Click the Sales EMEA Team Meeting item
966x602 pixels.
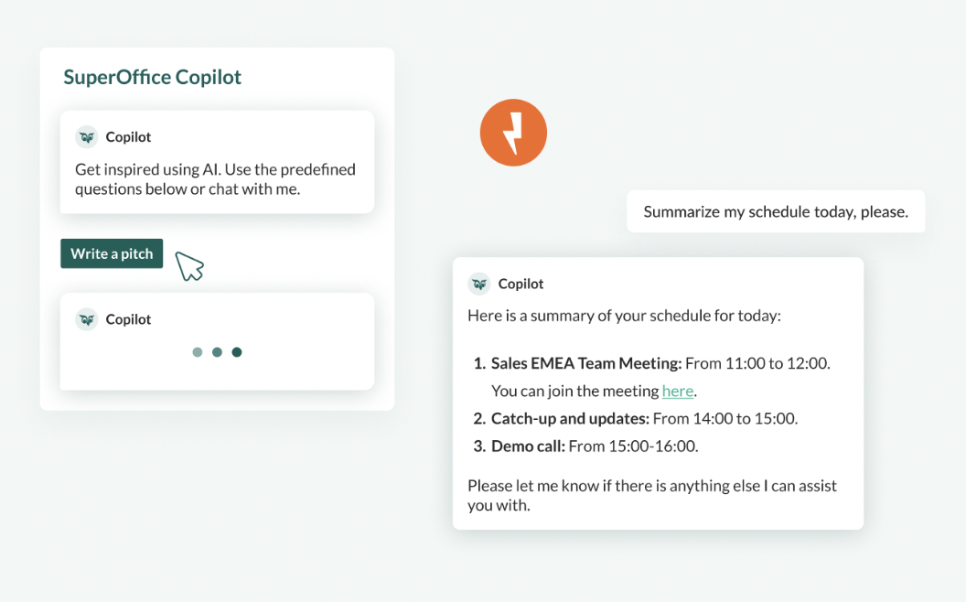(x=652, y=363)
